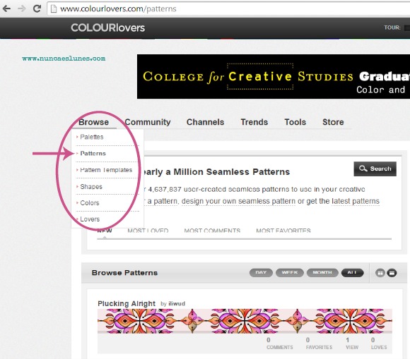Choose Pattern Templates from Browse dropdown
This screenshot has width=410, height=359.
tap(106, 170)
